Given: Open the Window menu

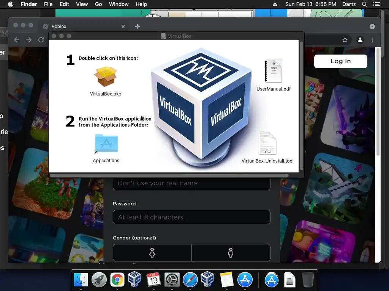Looking at the screenshot, I should coord(119,4).
